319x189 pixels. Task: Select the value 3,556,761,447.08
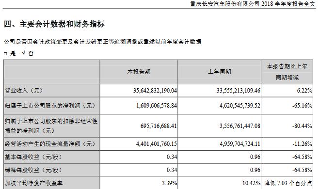[240, 126]
